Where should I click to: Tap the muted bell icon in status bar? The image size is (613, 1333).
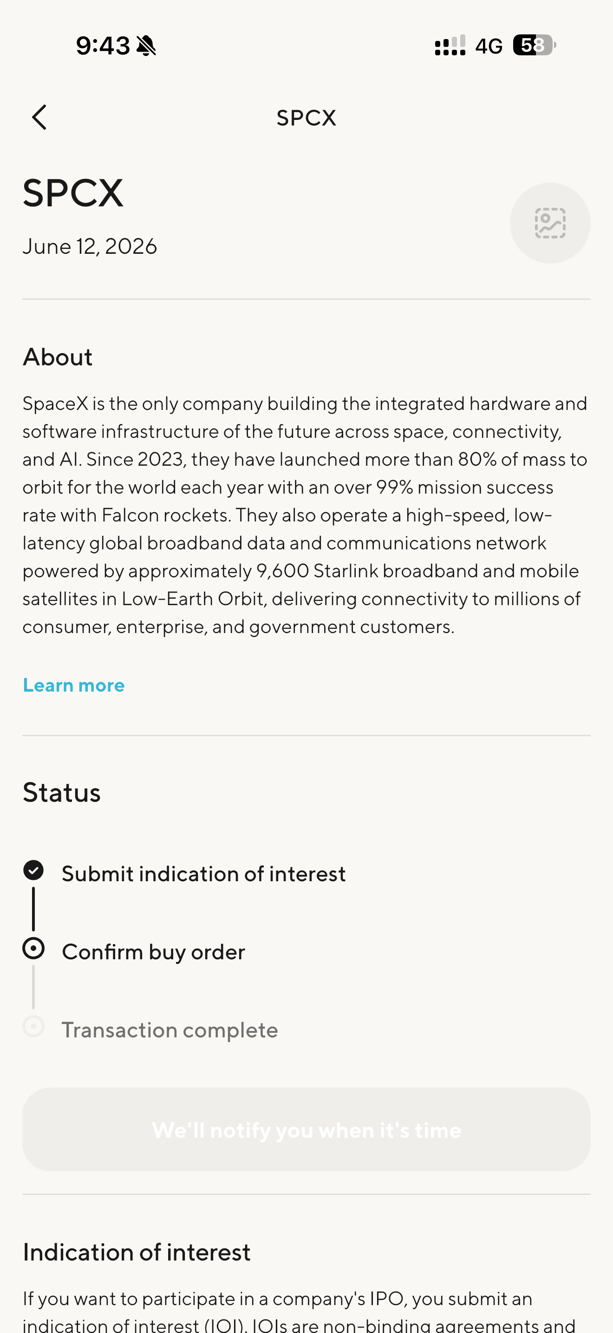point(146,46)
